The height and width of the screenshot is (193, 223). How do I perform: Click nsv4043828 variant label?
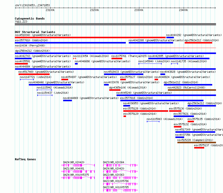tap(188, 72)
